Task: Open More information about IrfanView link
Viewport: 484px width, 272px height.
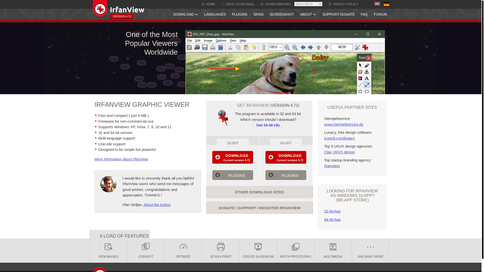Action: (x=121, y=159)
